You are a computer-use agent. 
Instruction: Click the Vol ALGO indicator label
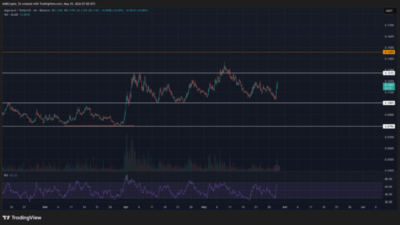(11, 14)
